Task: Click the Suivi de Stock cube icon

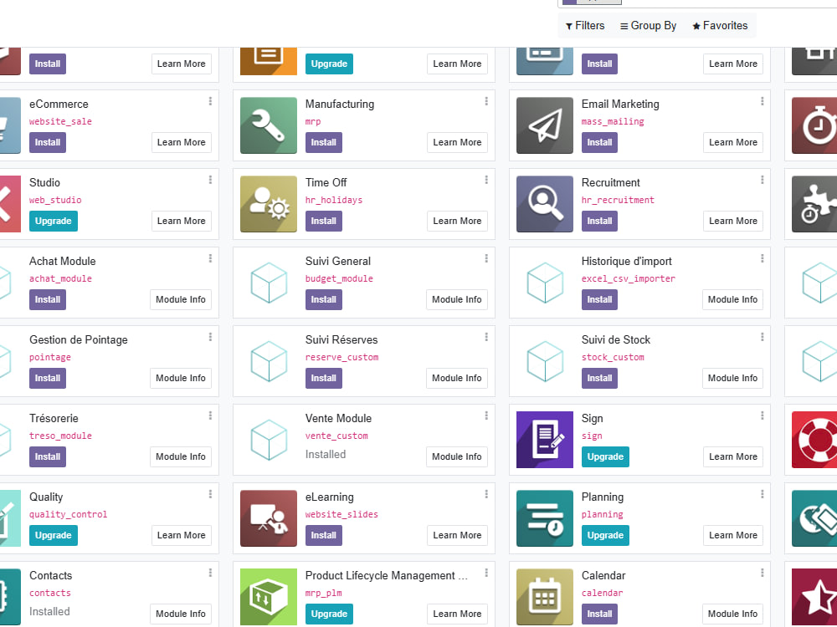Action: click(x=545, y=361)
